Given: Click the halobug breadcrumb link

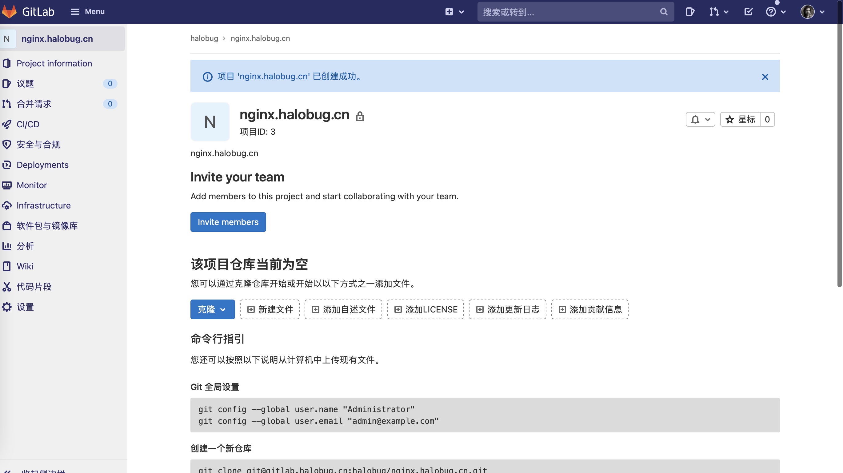Looking at the screenshot, I should coord(204,38).
